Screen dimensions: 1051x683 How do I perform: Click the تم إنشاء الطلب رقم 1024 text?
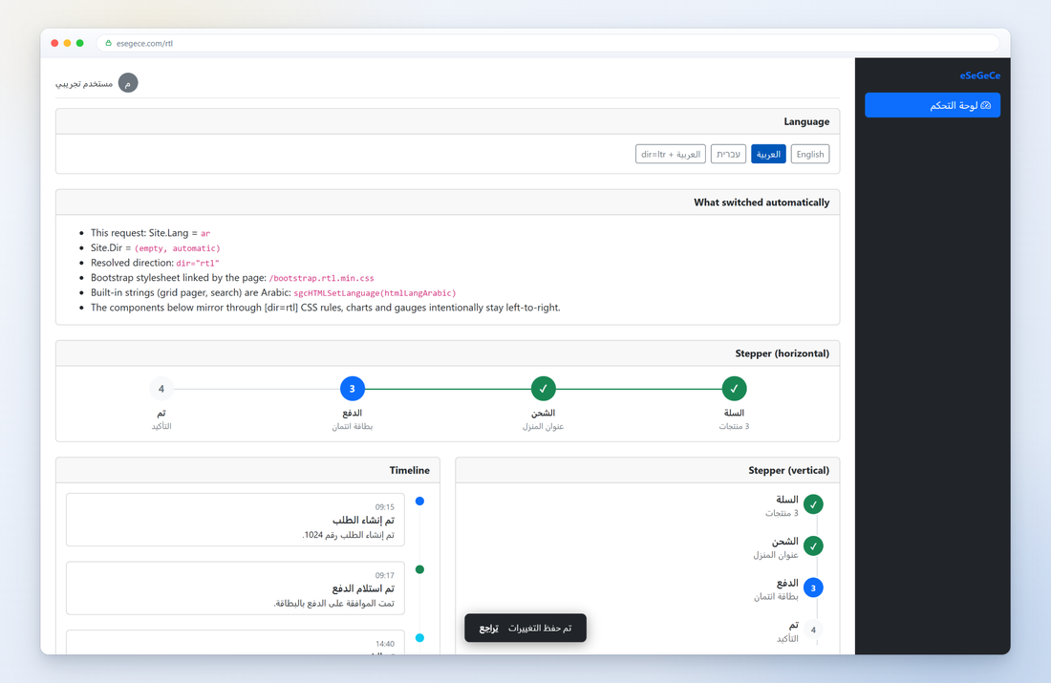point(348,535)
